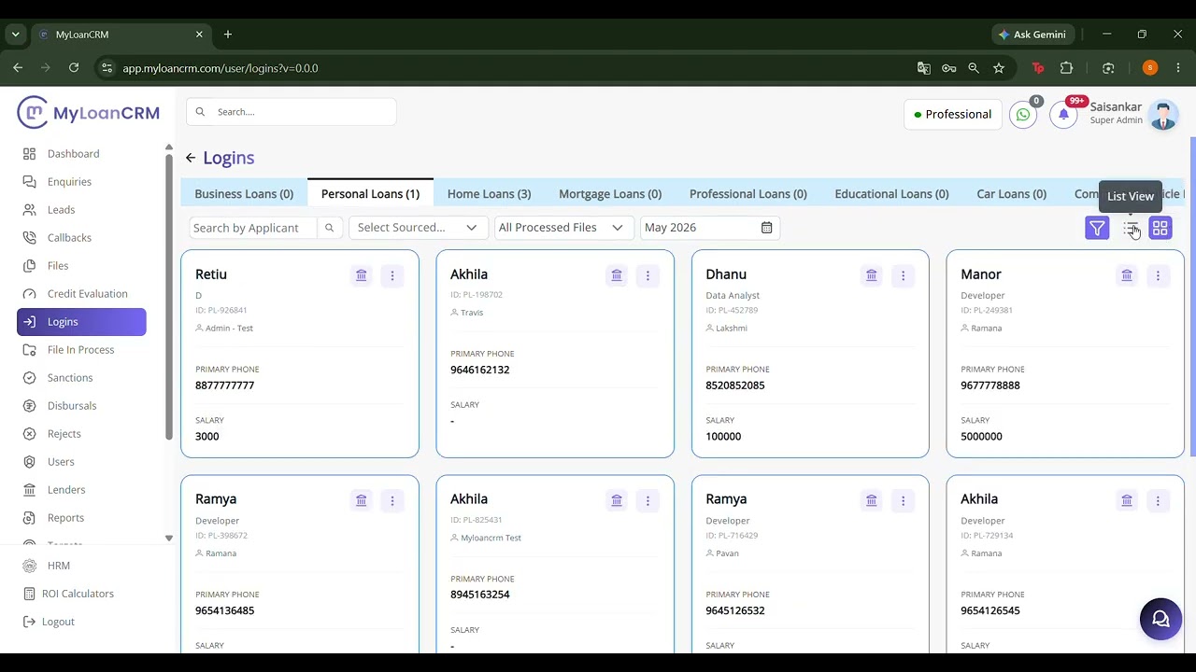Open Enquiries in the sidebar
1196x672 pixels.
(x=69, y=182)
